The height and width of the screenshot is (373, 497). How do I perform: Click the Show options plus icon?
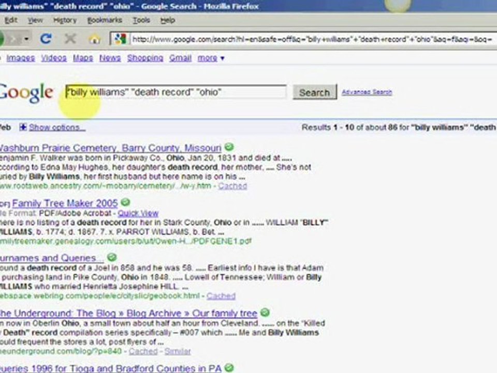click(x=23, y=127)
